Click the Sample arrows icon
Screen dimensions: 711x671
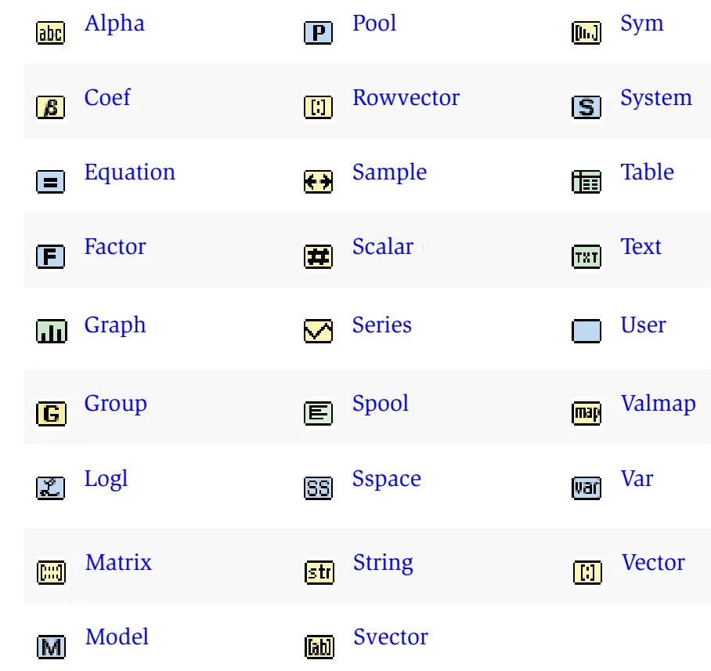coord(319,182)
